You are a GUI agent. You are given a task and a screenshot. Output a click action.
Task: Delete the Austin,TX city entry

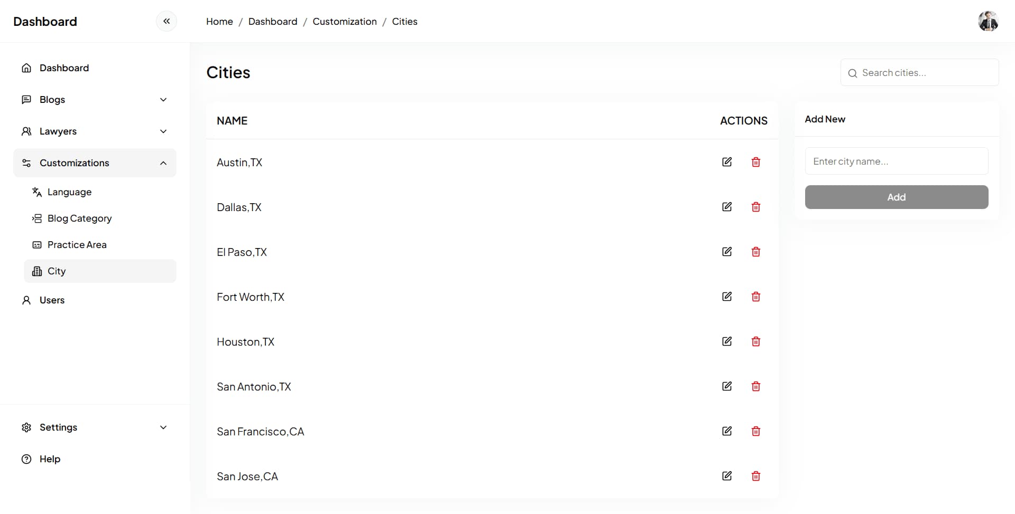(756, 162)
